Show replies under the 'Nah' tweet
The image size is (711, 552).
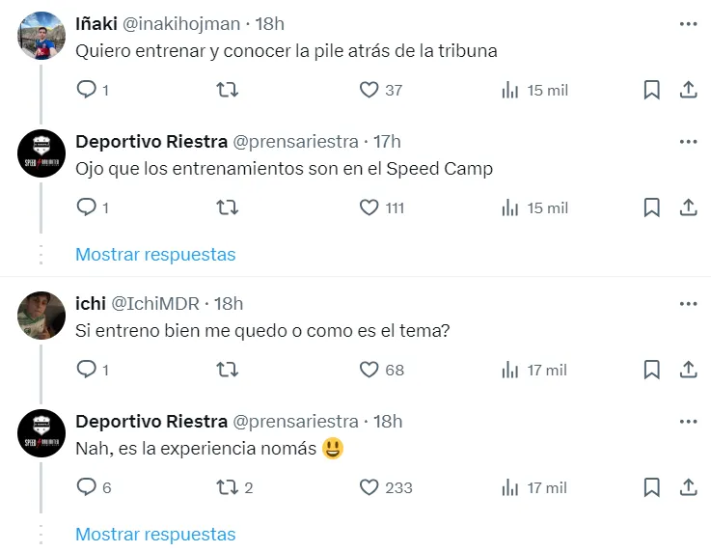click(x=155, y=535)
